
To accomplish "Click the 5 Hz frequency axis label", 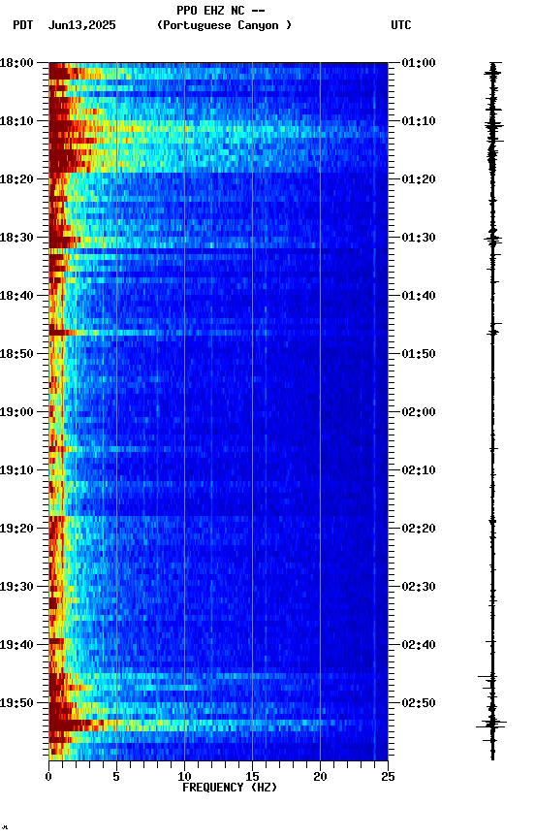I will click(116, 777).
